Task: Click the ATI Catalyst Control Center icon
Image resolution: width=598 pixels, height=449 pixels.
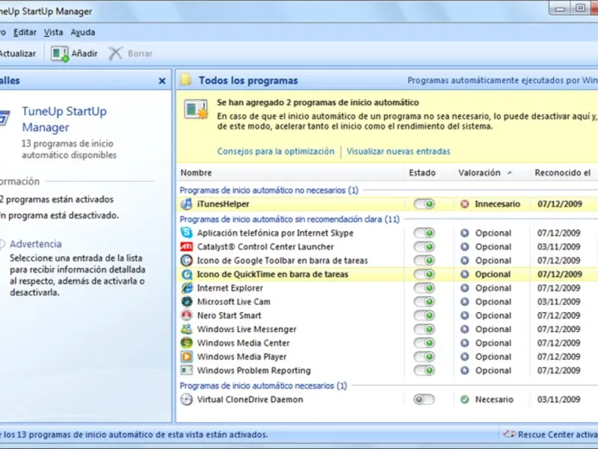Action: click(x=186, y=247)
